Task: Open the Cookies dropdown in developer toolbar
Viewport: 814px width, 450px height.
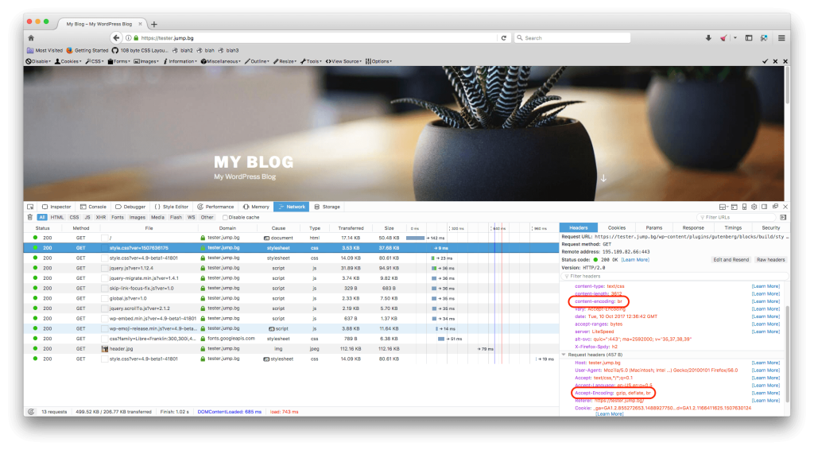Action: 68,61
